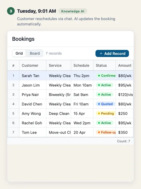Click the Wed 2pm schedule cell
The height and width of the screenshot is (189, 141).
(x=82, y=123)
